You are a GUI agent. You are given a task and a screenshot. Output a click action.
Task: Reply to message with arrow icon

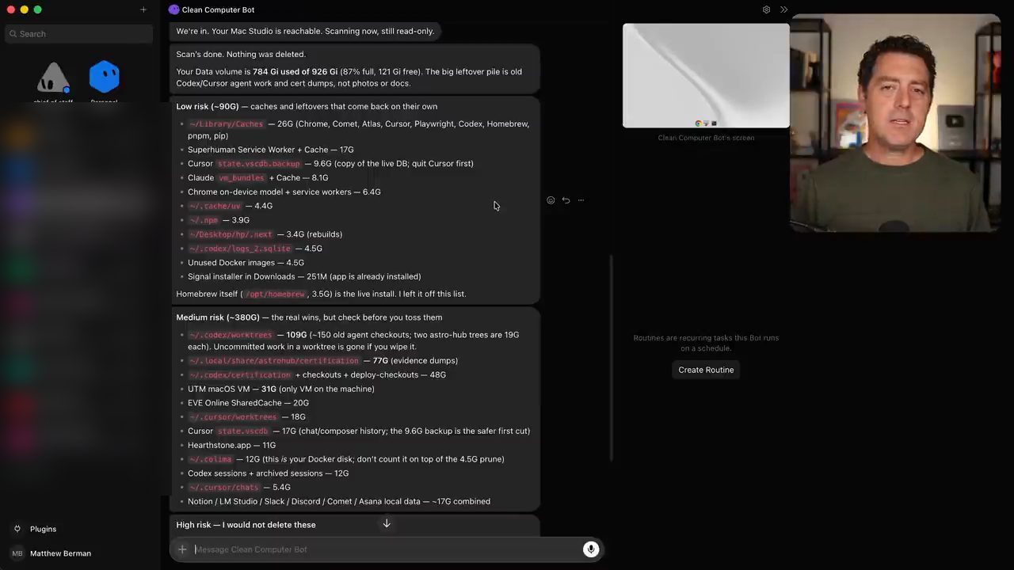click(566, 200)
